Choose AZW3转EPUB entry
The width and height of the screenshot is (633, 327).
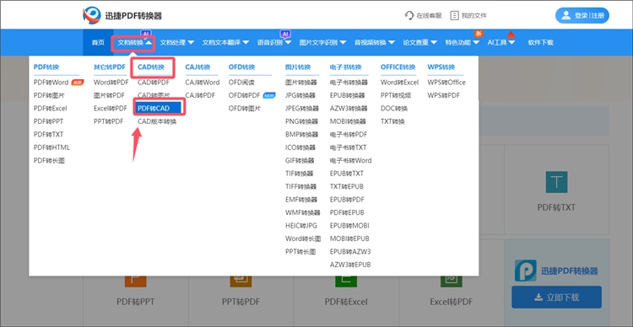click(350, 265)
